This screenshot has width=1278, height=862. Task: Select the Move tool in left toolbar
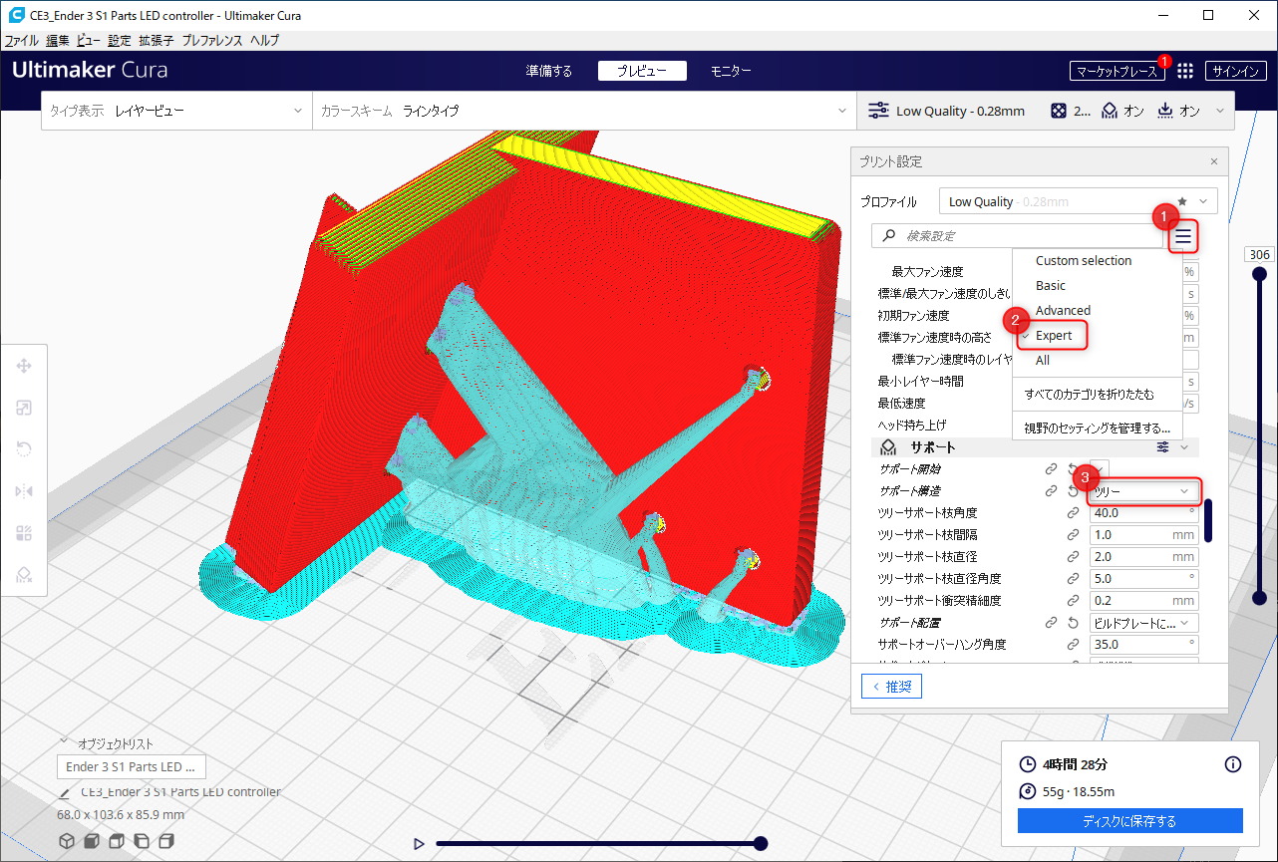click(24, 366)
